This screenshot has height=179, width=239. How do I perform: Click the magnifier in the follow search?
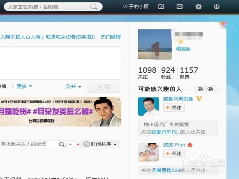click(x=62, y=144)
